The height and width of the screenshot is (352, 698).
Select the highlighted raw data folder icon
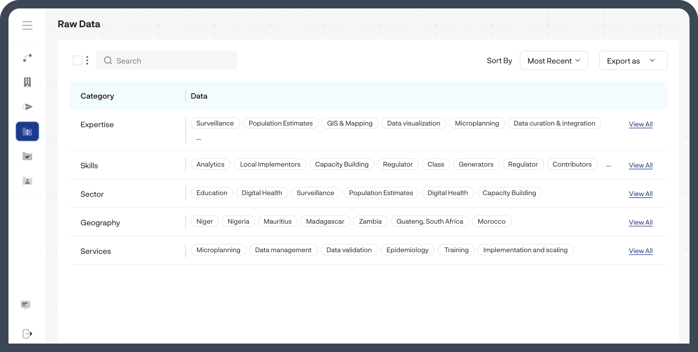click(27, 132)
